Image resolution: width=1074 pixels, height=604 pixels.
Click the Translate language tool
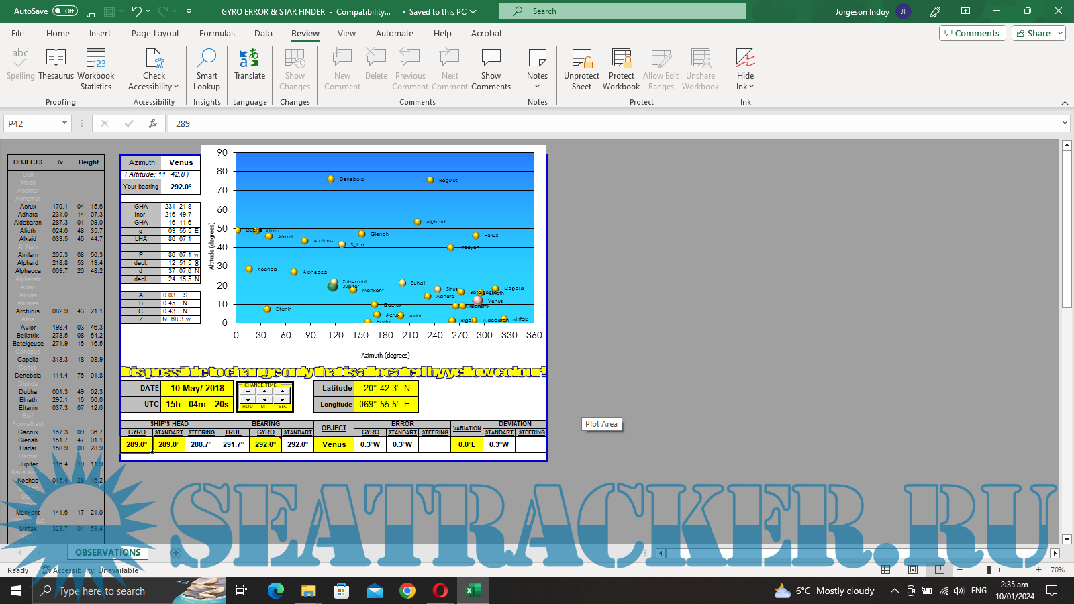250,64
